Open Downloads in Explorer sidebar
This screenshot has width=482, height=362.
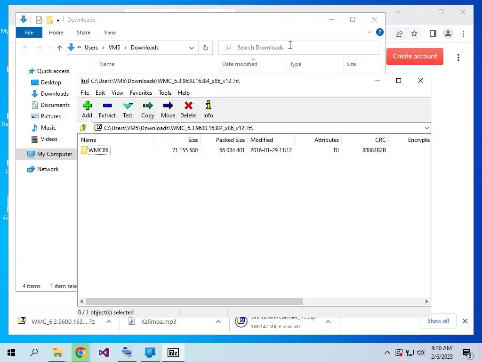point(50,94)
